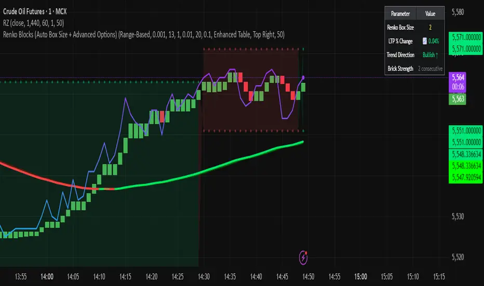Click the 5,580 price axis label
Screen dimensions: 484x286
(458, 12)
